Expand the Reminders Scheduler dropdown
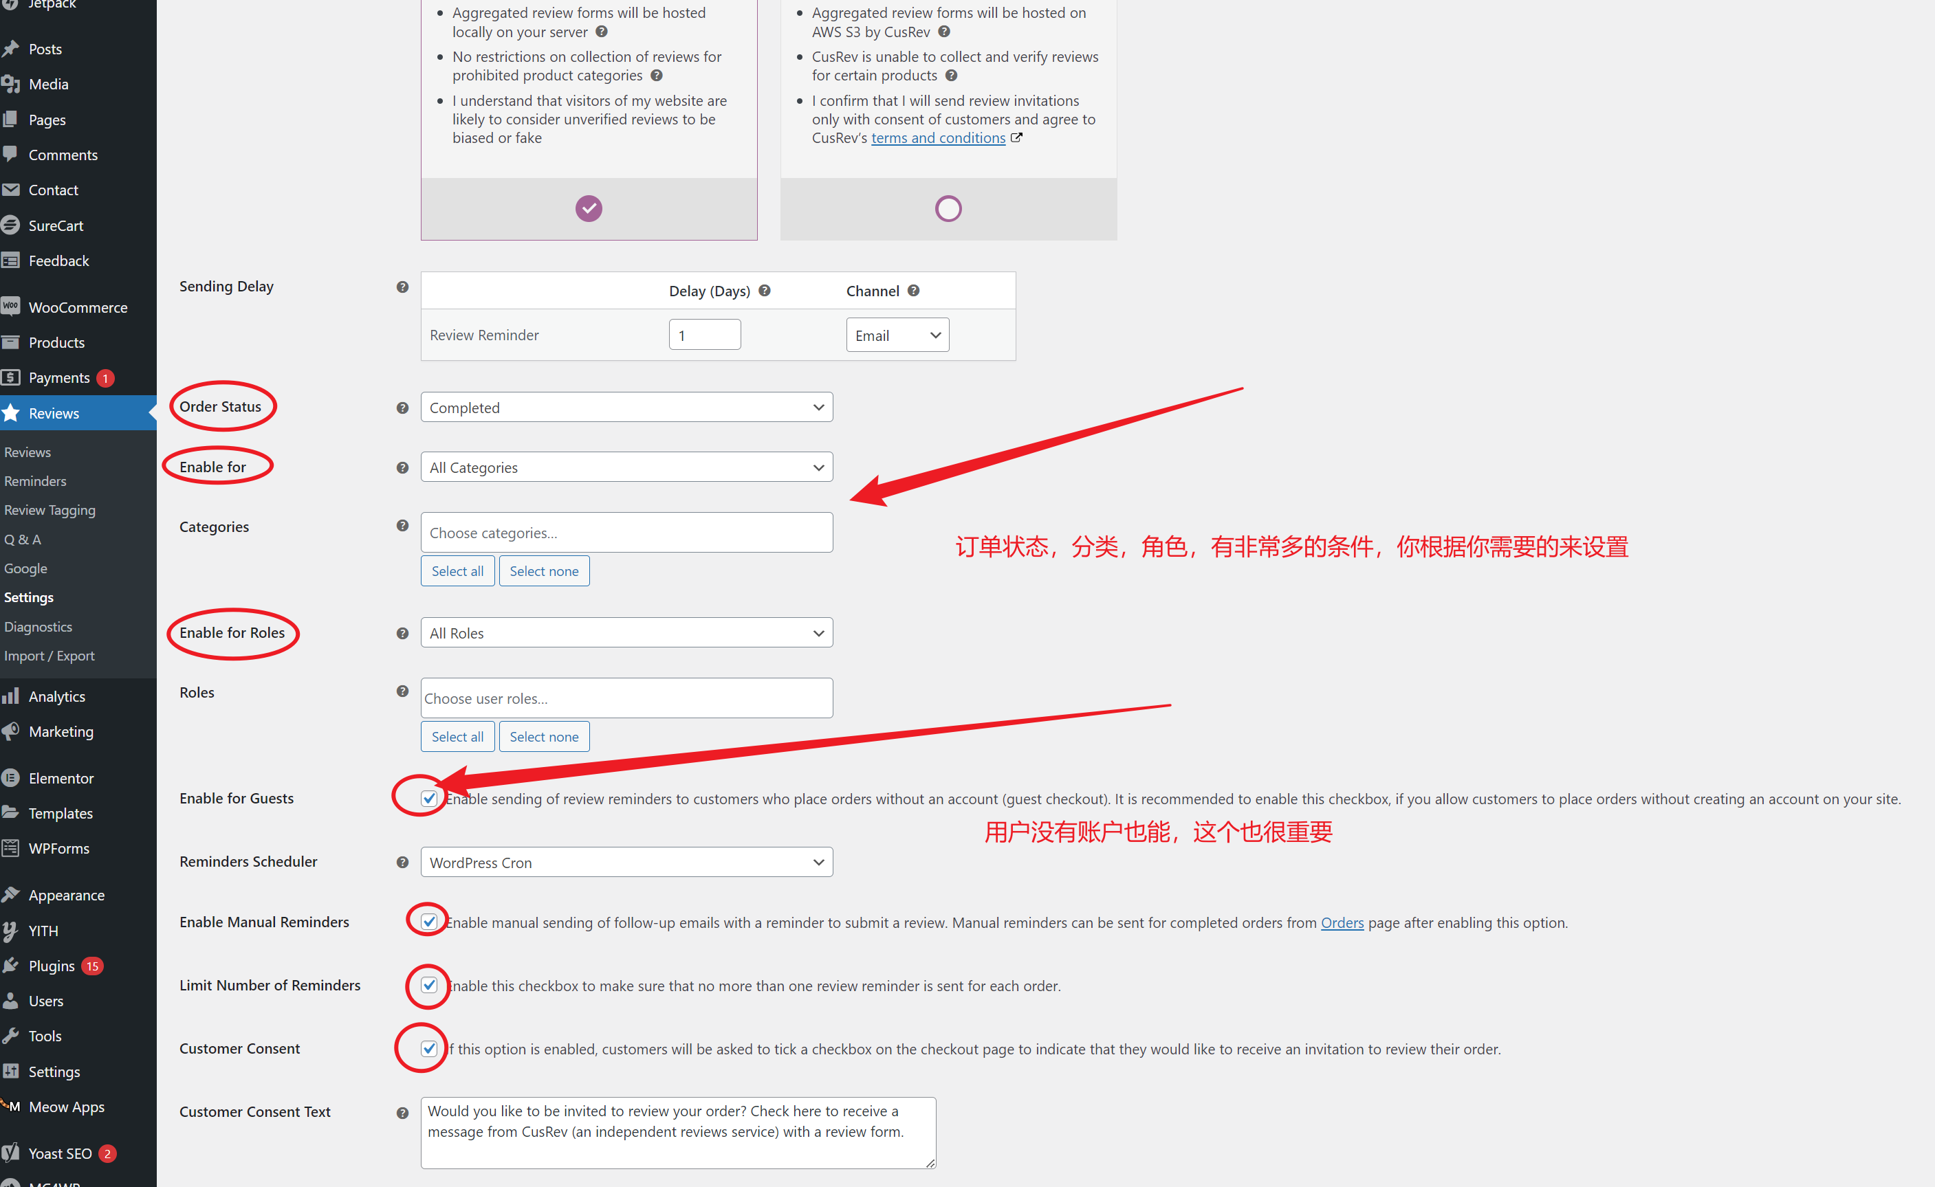The width and height of the screenshot is (1935, 1187). (626, 863)
